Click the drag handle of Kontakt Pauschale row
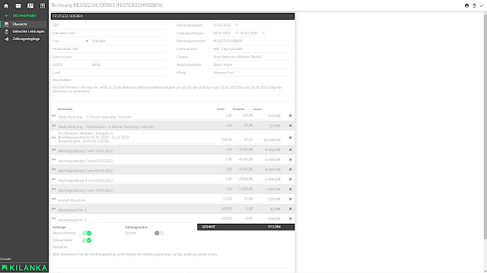This screenshot has height=273, width=487. point(54,199)
